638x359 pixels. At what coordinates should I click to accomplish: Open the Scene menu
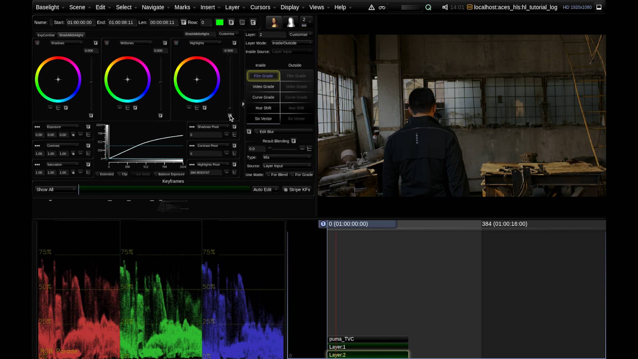pyautogui.click(x=77, y=7)
